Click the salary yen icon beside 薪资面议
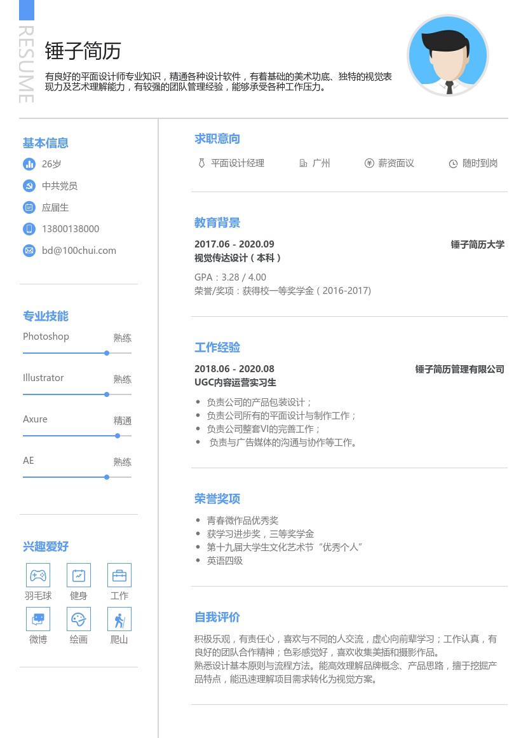Viewport: 521px width, 738px height. point(369,164)
